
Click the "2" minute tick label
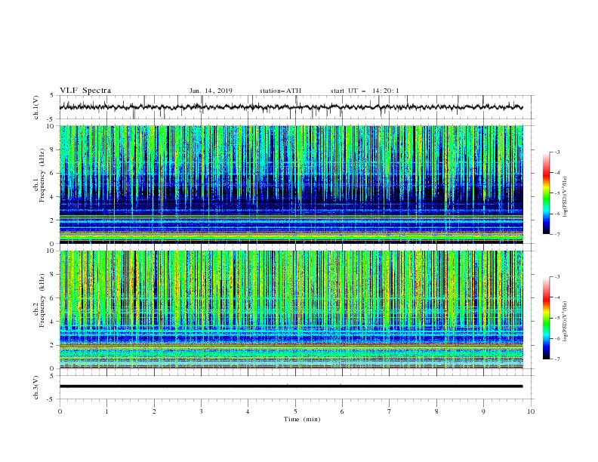[154, 411]
